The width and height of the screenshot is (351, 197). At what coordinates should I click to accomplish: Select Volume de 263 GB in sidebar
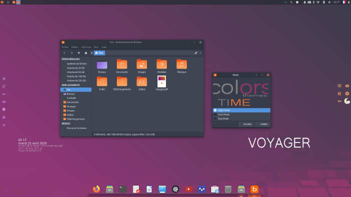pyautogui.click(x=76, y=80)
